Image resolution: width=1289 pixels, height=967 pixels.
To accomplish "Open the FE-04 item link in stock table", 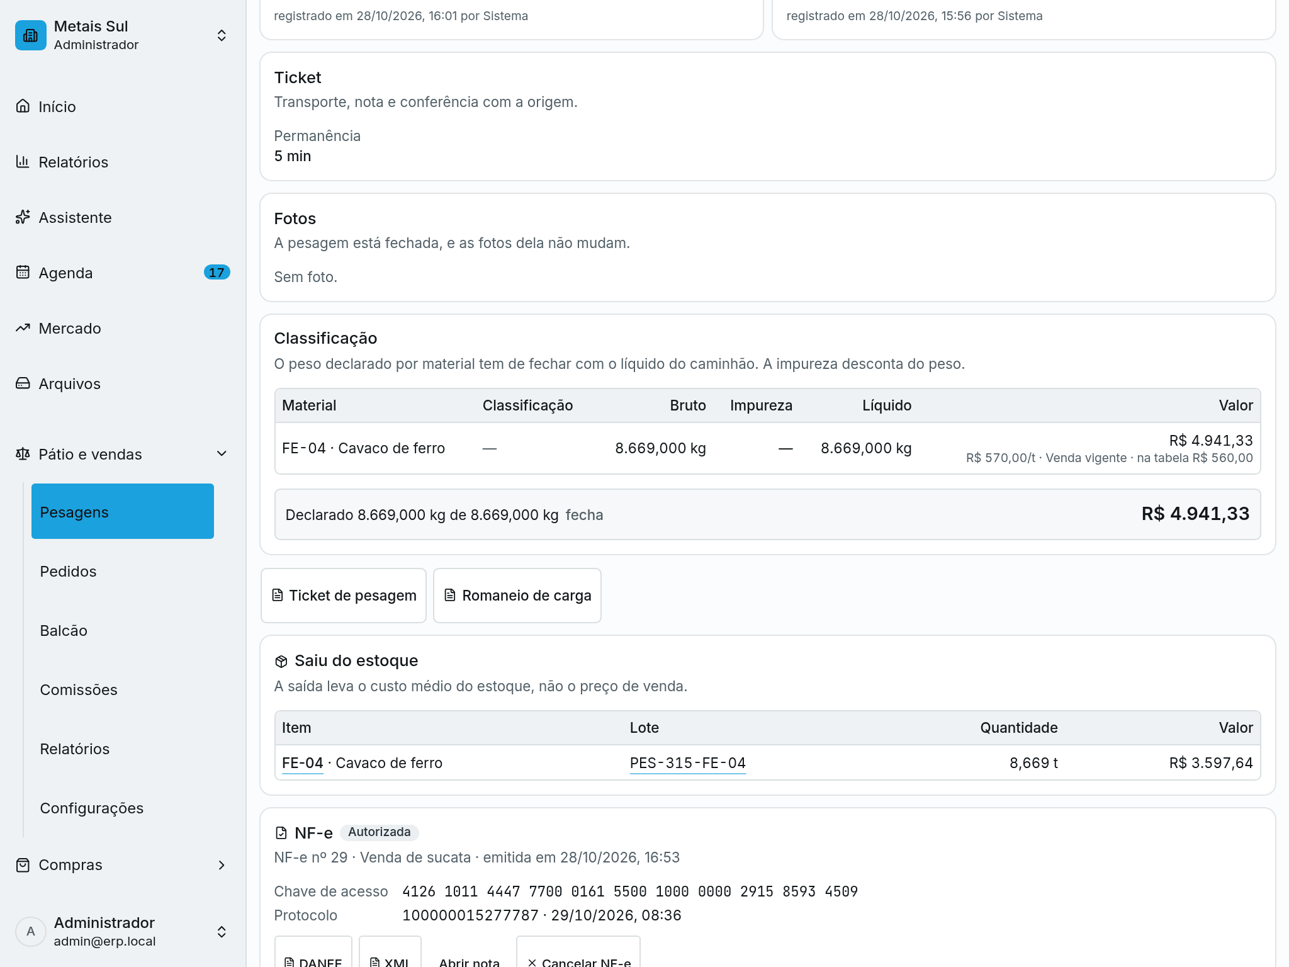I will [x=302, y=763].
